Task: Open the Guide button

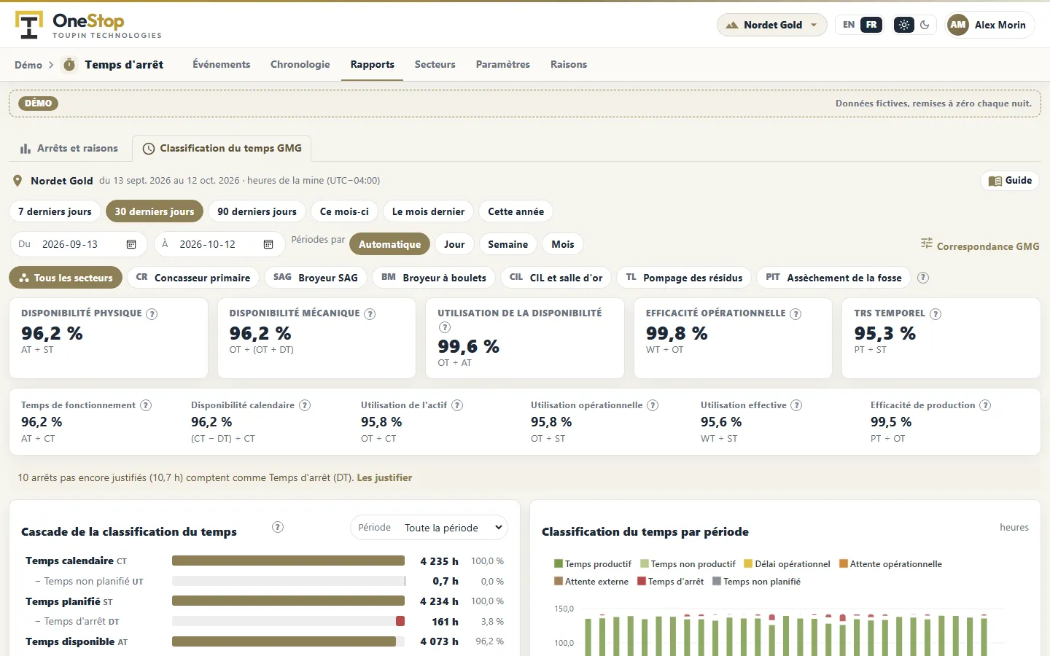Action: pos(1010,181)
